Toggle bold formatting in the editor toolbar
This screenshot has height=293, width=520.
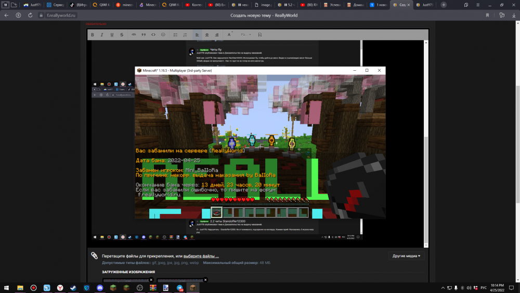(x=93, y=34)
